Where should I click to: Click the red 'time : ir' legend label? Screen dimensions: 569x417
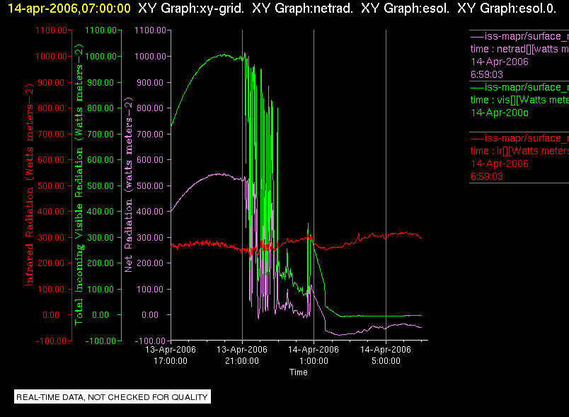click(519, 151)
